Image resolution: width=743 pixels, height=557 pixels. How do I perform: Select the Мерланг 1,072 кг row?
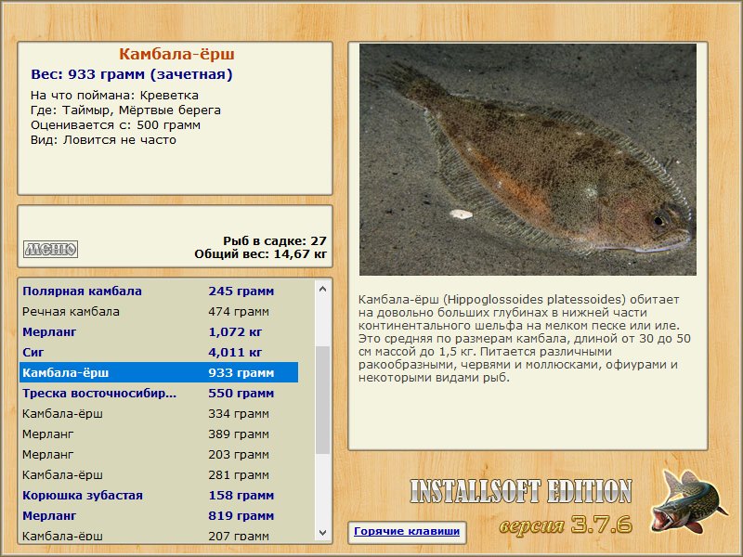point(159,331)
